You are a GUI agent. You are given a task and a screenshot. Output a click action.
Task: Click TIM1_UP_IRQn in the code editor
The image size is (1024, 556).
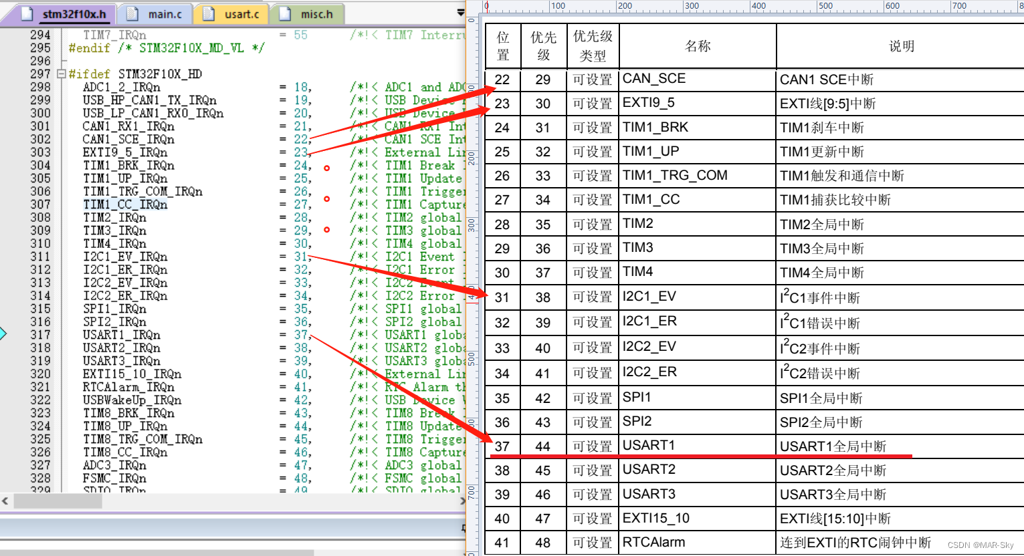point(125,178)
